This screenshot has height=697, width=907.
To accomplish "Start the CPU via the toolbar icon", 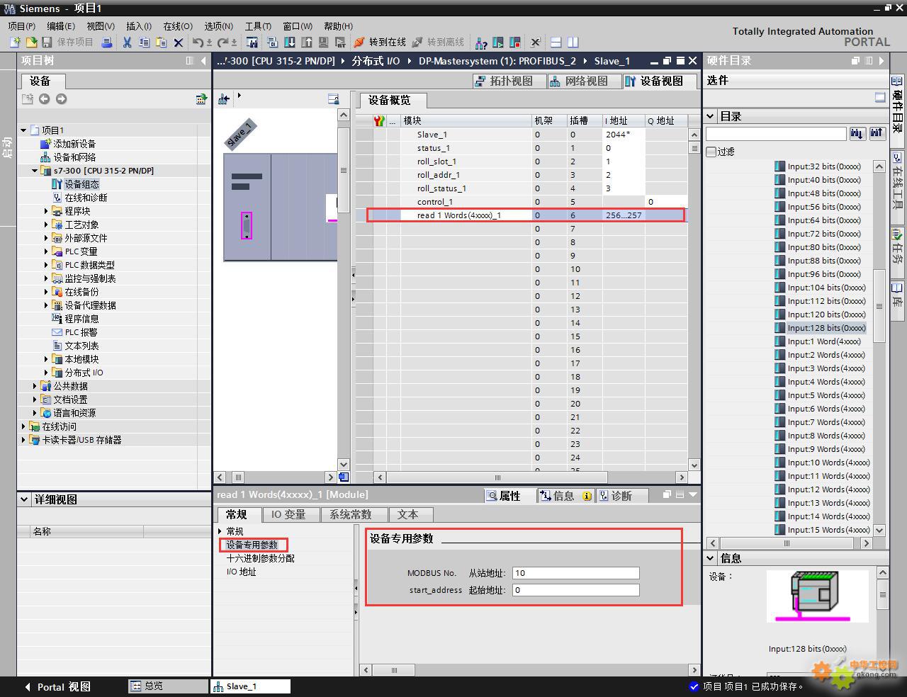I will [498, 42].
